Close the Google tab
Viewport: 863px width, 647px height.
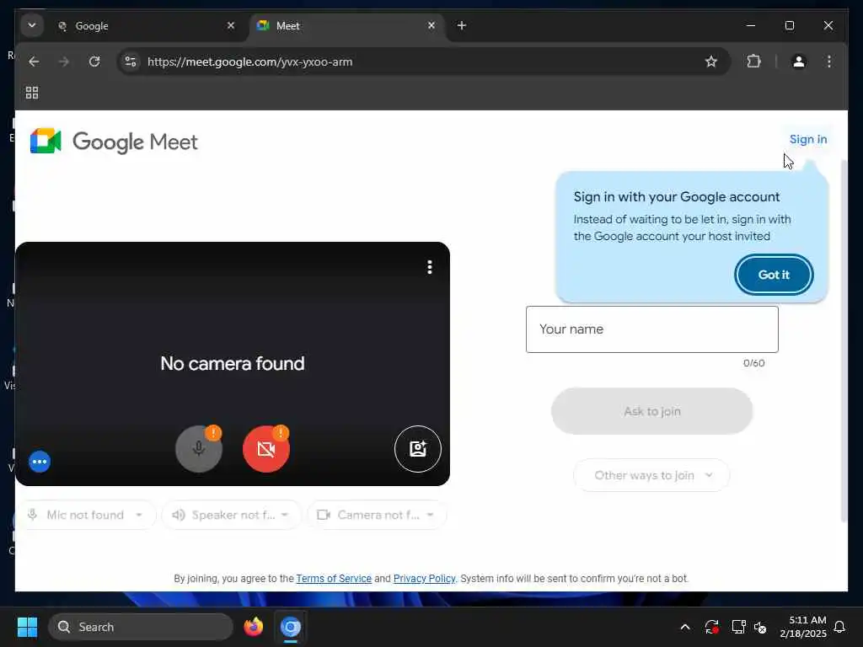231,25
